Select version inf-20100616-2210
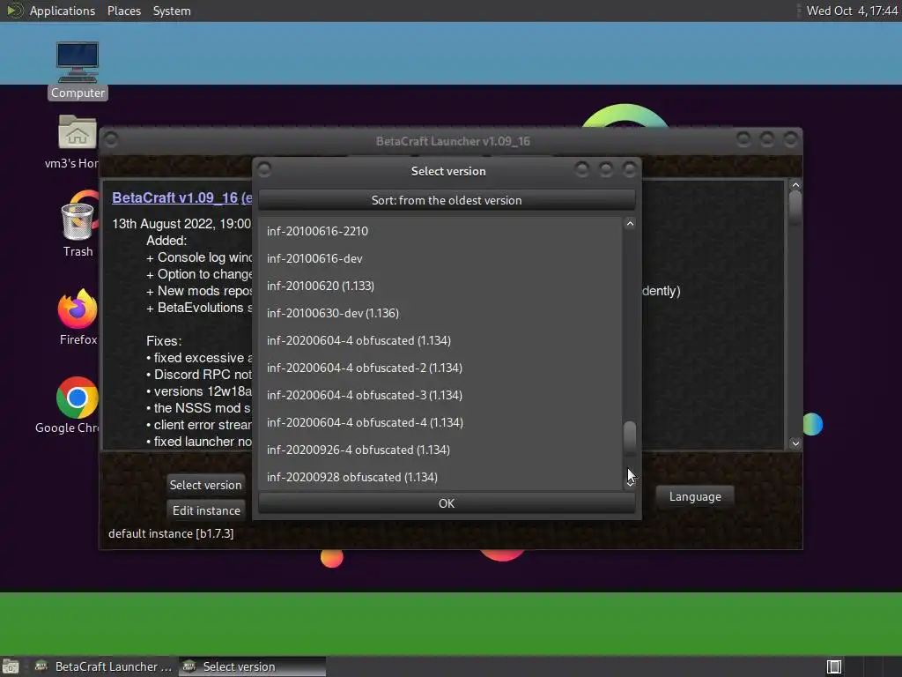This screenshot has width=902, height=677. [440, 231]
